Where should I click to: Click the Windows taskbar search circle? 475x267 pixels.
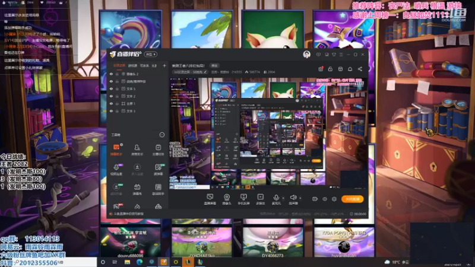click(103, 262)
